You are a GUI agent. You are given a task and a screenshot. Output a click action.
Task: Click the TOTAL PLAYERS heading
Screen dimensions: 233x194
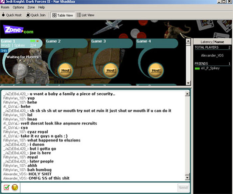pyautogui.click(x=207, y=47)
